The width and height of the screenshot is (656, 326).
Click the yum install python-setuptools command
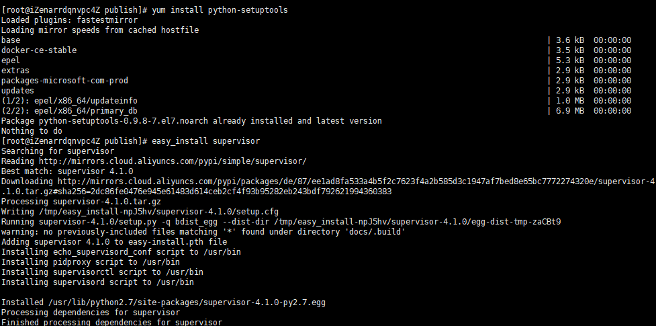[220, 10]
